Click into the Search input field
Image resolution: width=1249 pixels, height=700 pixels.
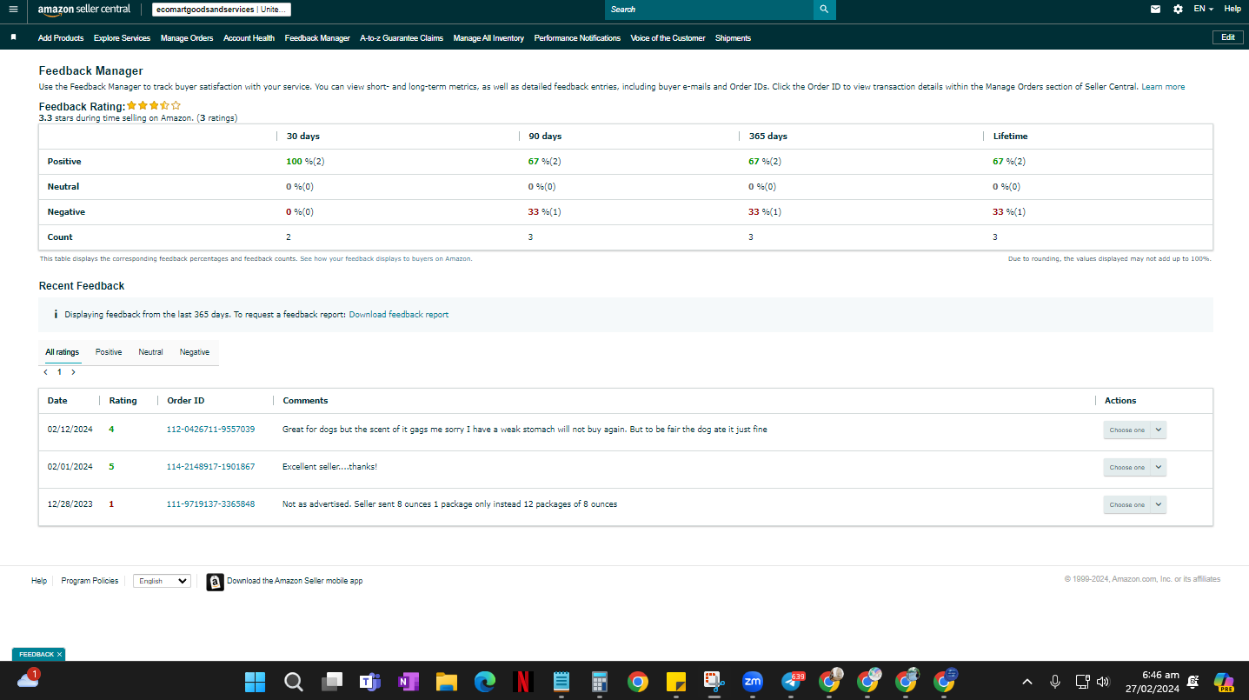[709, 10]
